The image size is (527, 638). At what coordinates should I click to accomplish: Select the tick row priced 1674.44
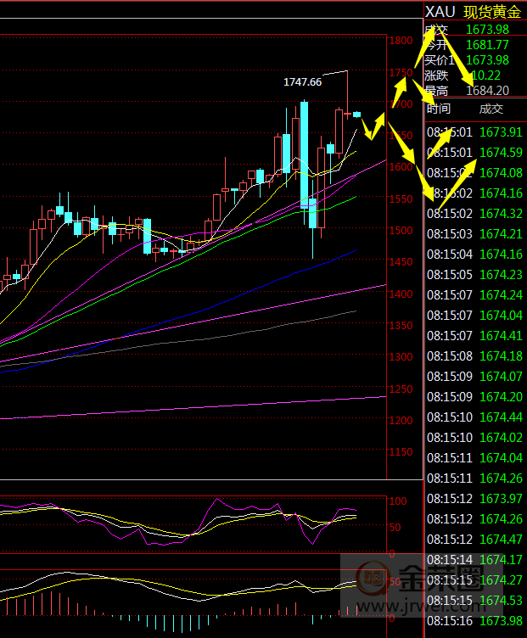point(475,417)
